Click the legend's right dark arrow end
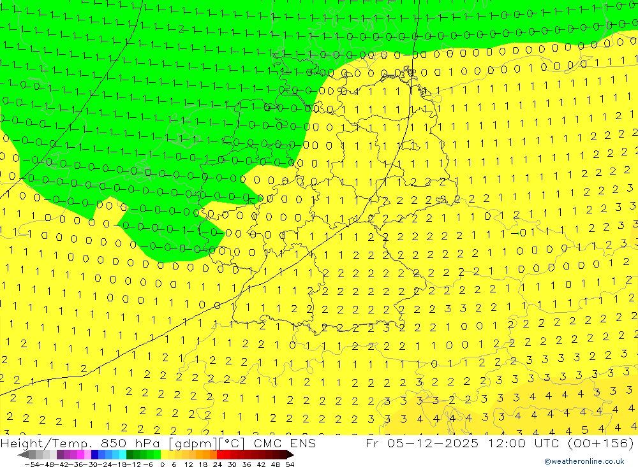The height and width of the screenshot is (467, 638). [x=290, y=454]
